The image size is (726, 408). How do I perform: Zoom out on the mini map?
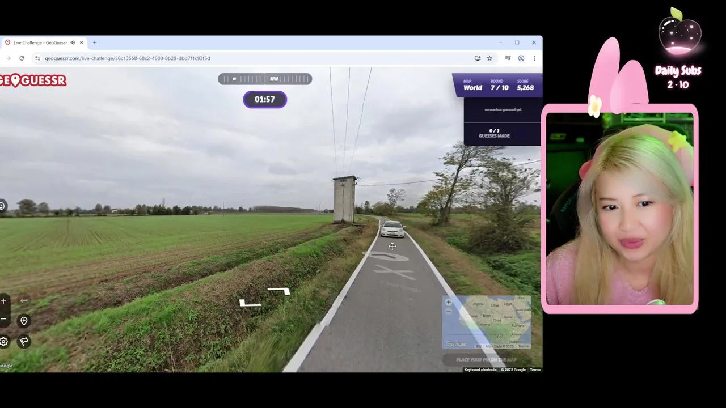point(449,311)
